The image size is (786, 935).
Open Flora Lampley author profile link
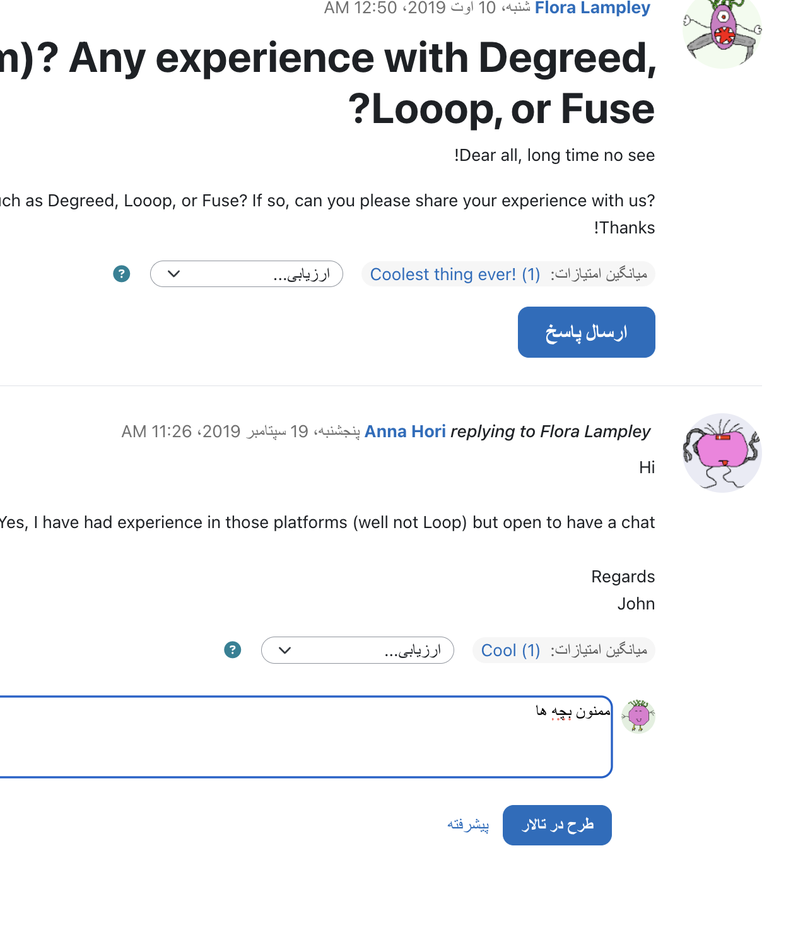click(592, 8)
